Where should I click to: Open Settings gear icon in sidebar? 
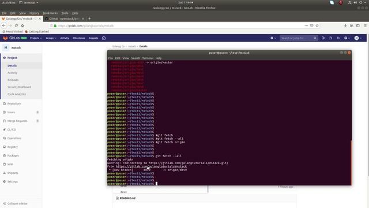pyautogui.click(x=4, y=181)
